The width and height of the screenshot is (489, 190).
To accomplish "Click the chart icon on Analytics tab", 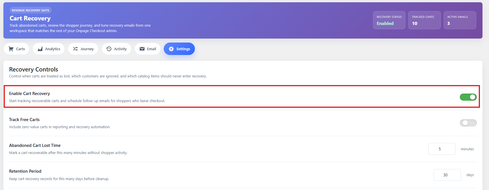I will [40, 49].
